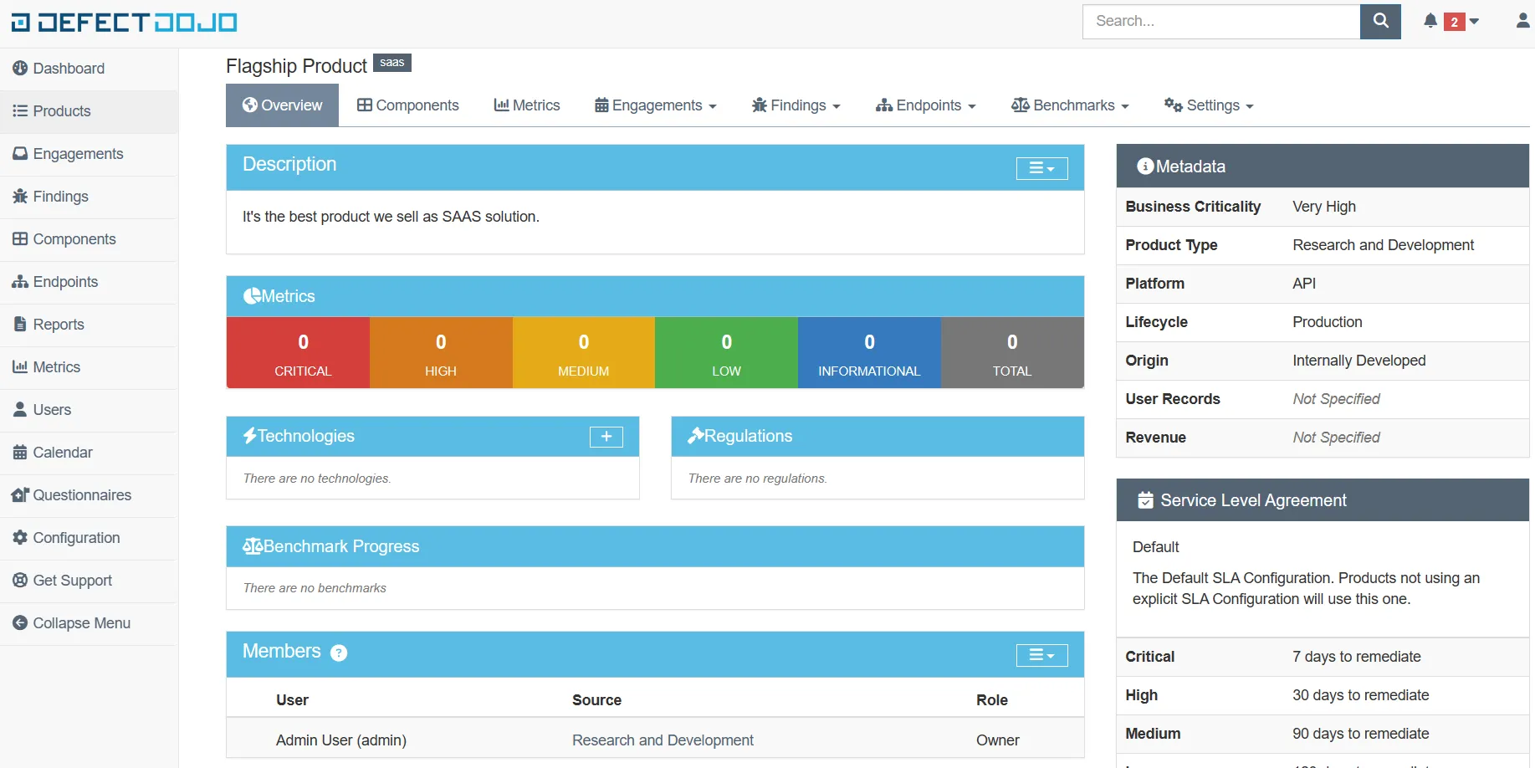Viewport: 1535px width, 768px height.
Task: Click the notification bell icon
Action: pyautogui.click(x=1430, y=21)
